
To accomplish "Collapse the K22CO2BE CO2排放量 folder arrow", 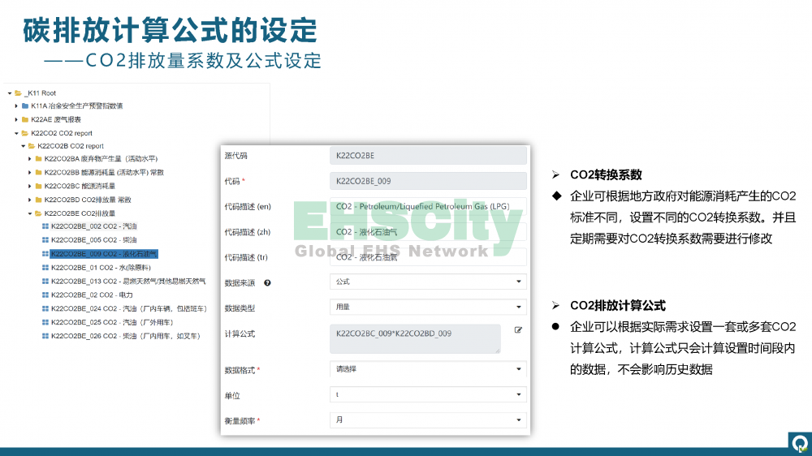I will (x=30, y=213).
